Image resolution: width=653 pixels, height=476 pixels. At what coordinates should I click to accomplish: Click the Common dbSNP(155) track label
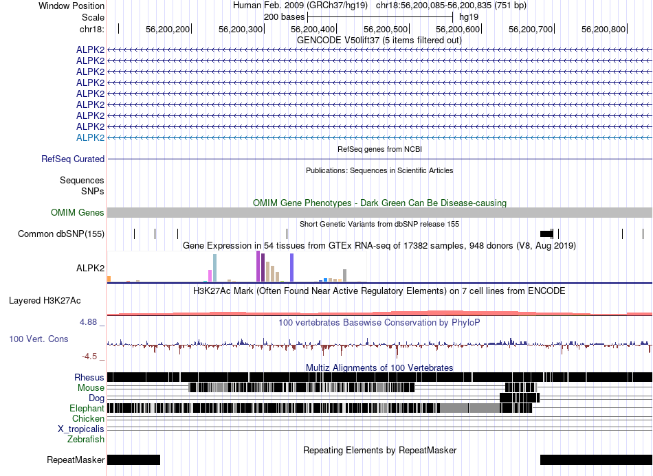point(60,234)
